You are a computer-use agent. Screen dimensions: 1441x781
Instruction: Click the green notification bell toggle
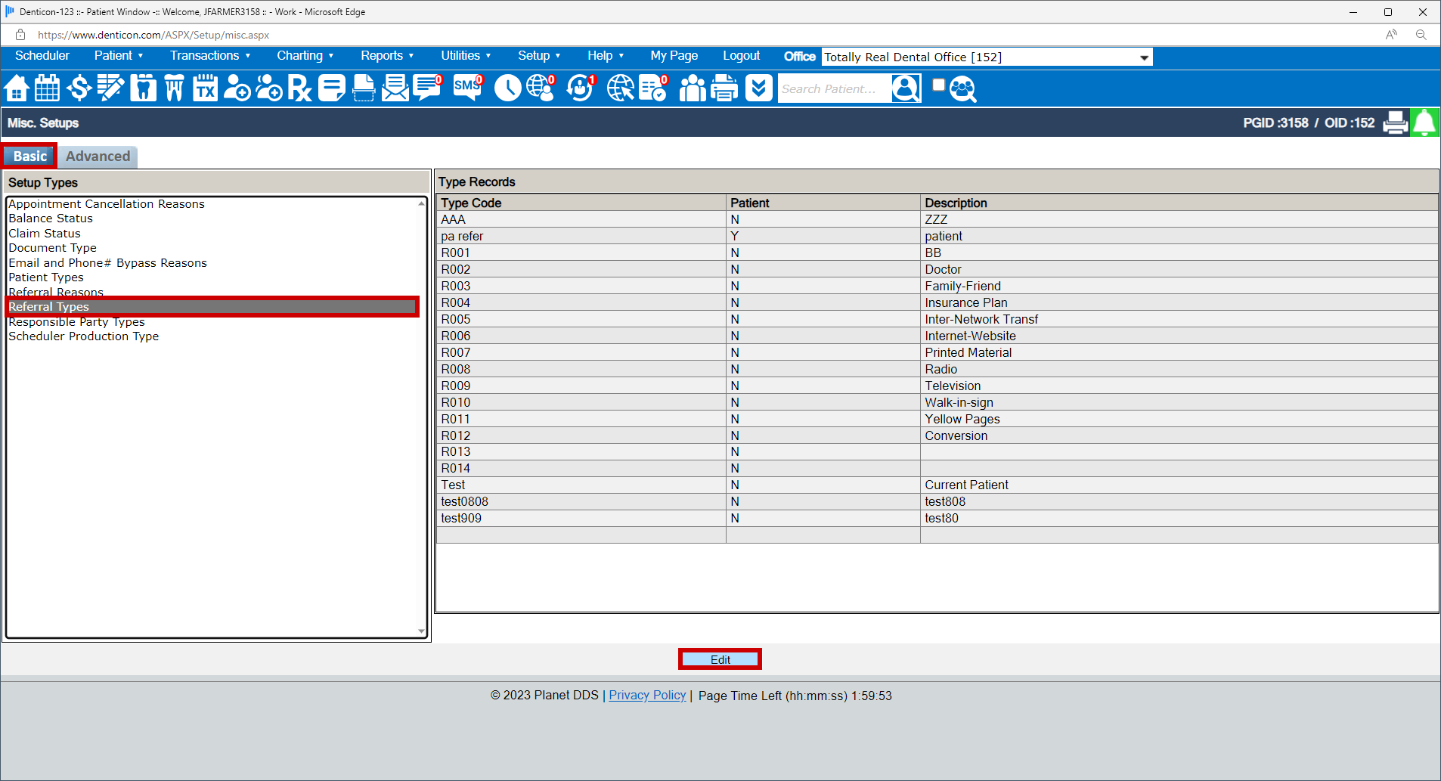pyautogui.click(x=1424, y=122)
